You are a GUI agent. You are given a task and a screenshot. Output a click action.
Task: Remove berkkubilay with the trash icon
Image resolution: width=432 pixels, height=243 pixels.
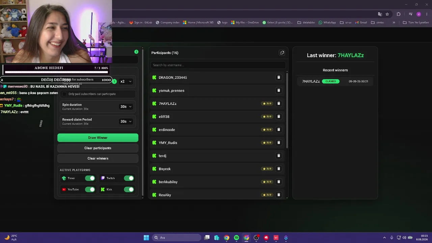[x=278, y=182]
